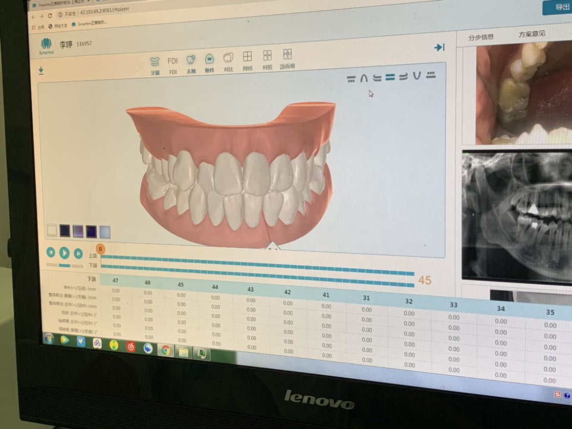572x429 pixels.
Task: Reload the browser page
Action: pos(50,16)
